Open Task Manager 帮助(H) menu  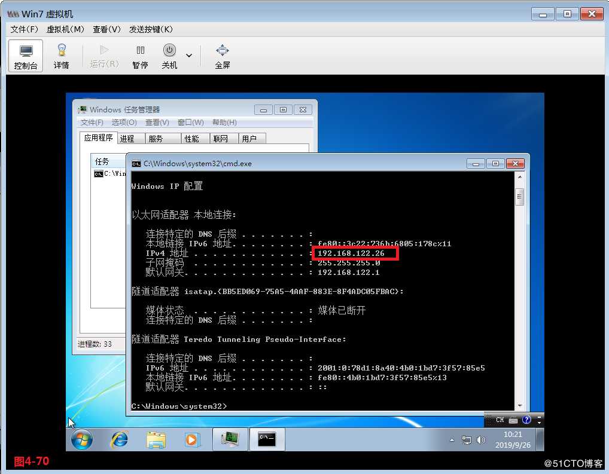pos(224,123)
